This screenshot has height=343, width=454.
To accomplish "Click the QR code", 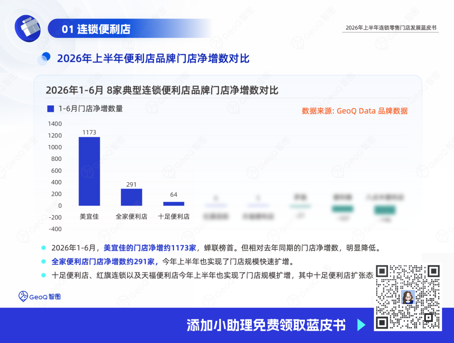I will 408,297.
